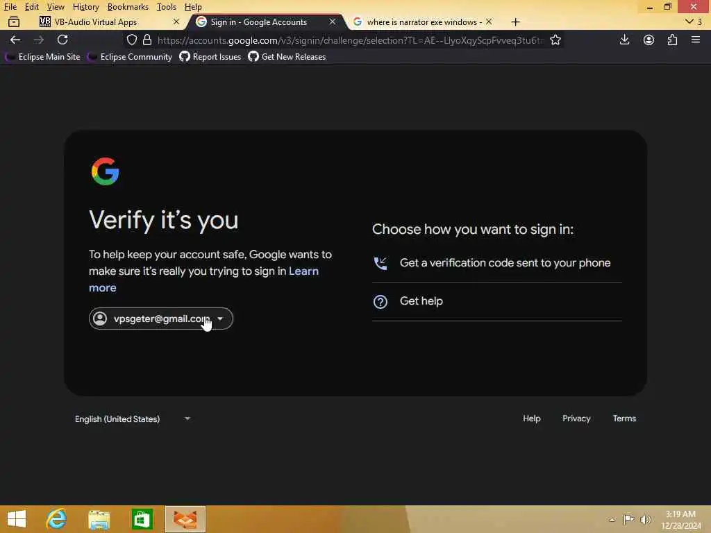
Task: Open the tracking protection shield icon
Action: click(132, 40)
